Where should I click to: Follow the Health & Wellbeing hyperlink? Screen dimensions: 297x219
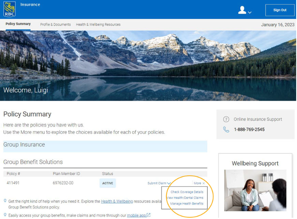point(117,201)
